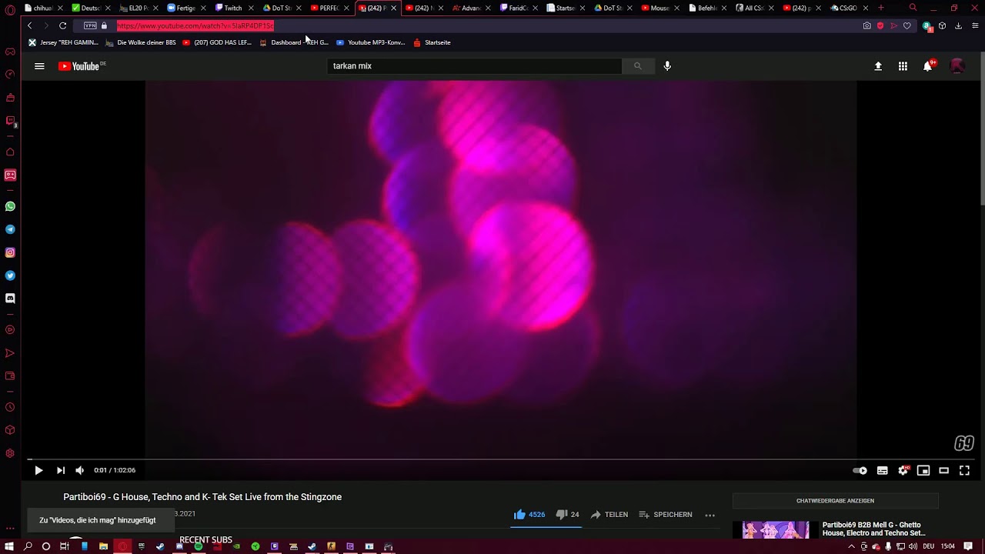Viewport: 985px width, 554px height.
Task: Open a new browser tab with plus
Action: click(x=881, y=8)
